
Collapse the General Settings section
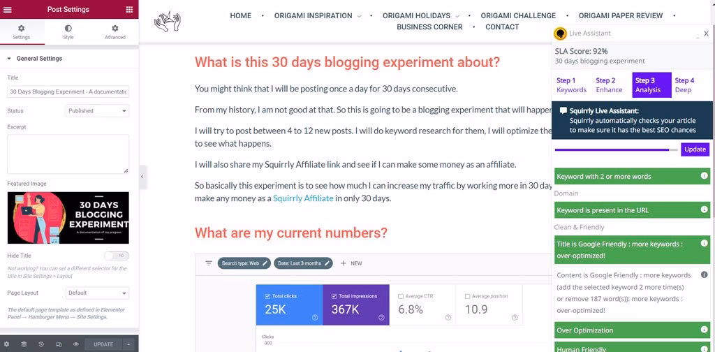point(10,59)
